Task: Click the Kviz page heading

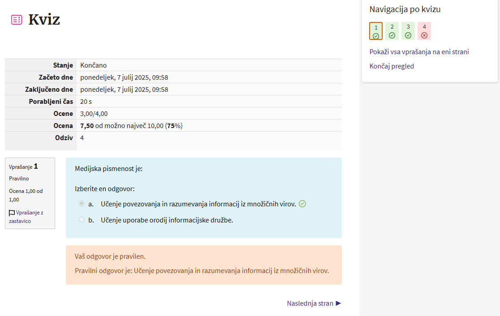Action: (x=44, y=20)
